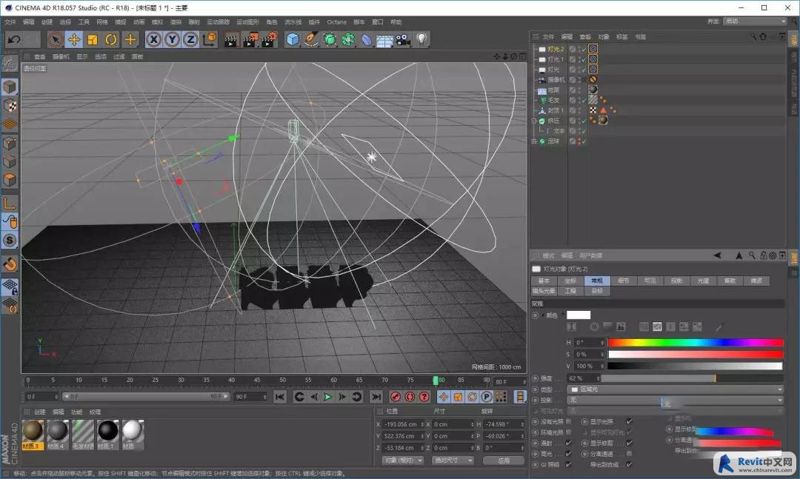The height and width of the screenshot is (479, 800).
Task: Click the light bulb icon
Action: [421, 39]
